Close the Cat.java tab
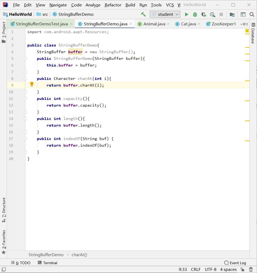Screen dimensions: 257x273 (199, 24)
